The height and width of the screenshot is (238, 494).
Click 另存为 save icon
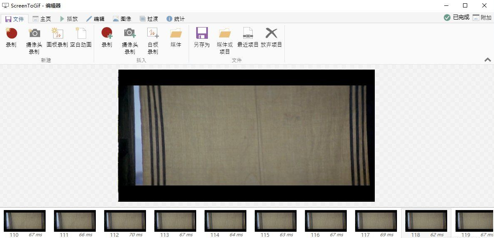click(x=202, y=34)
